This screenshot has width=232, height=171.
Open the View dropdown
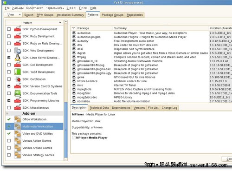(13, 15)
